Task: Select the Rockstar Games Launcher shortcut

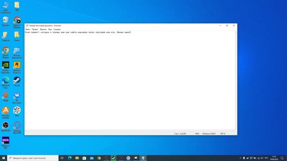Action: click(17, 68)
